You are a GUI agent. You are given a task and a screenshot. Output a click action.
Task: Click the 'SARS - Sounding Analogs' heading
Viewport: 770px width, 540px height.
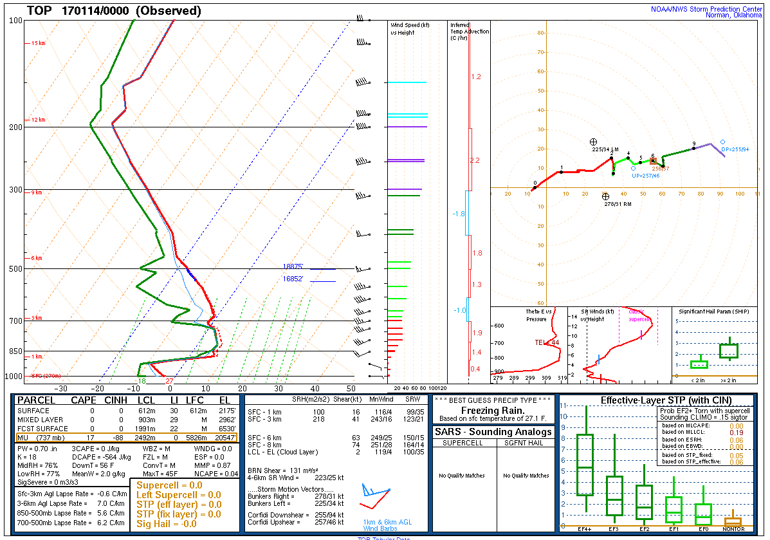click(493, 432)
